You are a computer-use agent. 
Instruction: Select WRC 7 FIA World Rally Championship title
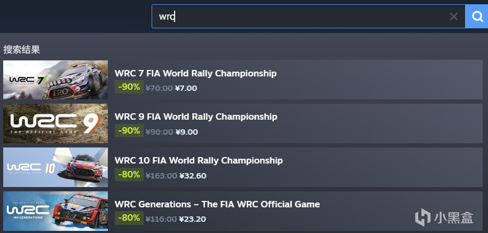[195, 73]
